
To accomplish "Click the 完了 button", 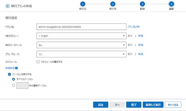I will (x=134, y=105).
